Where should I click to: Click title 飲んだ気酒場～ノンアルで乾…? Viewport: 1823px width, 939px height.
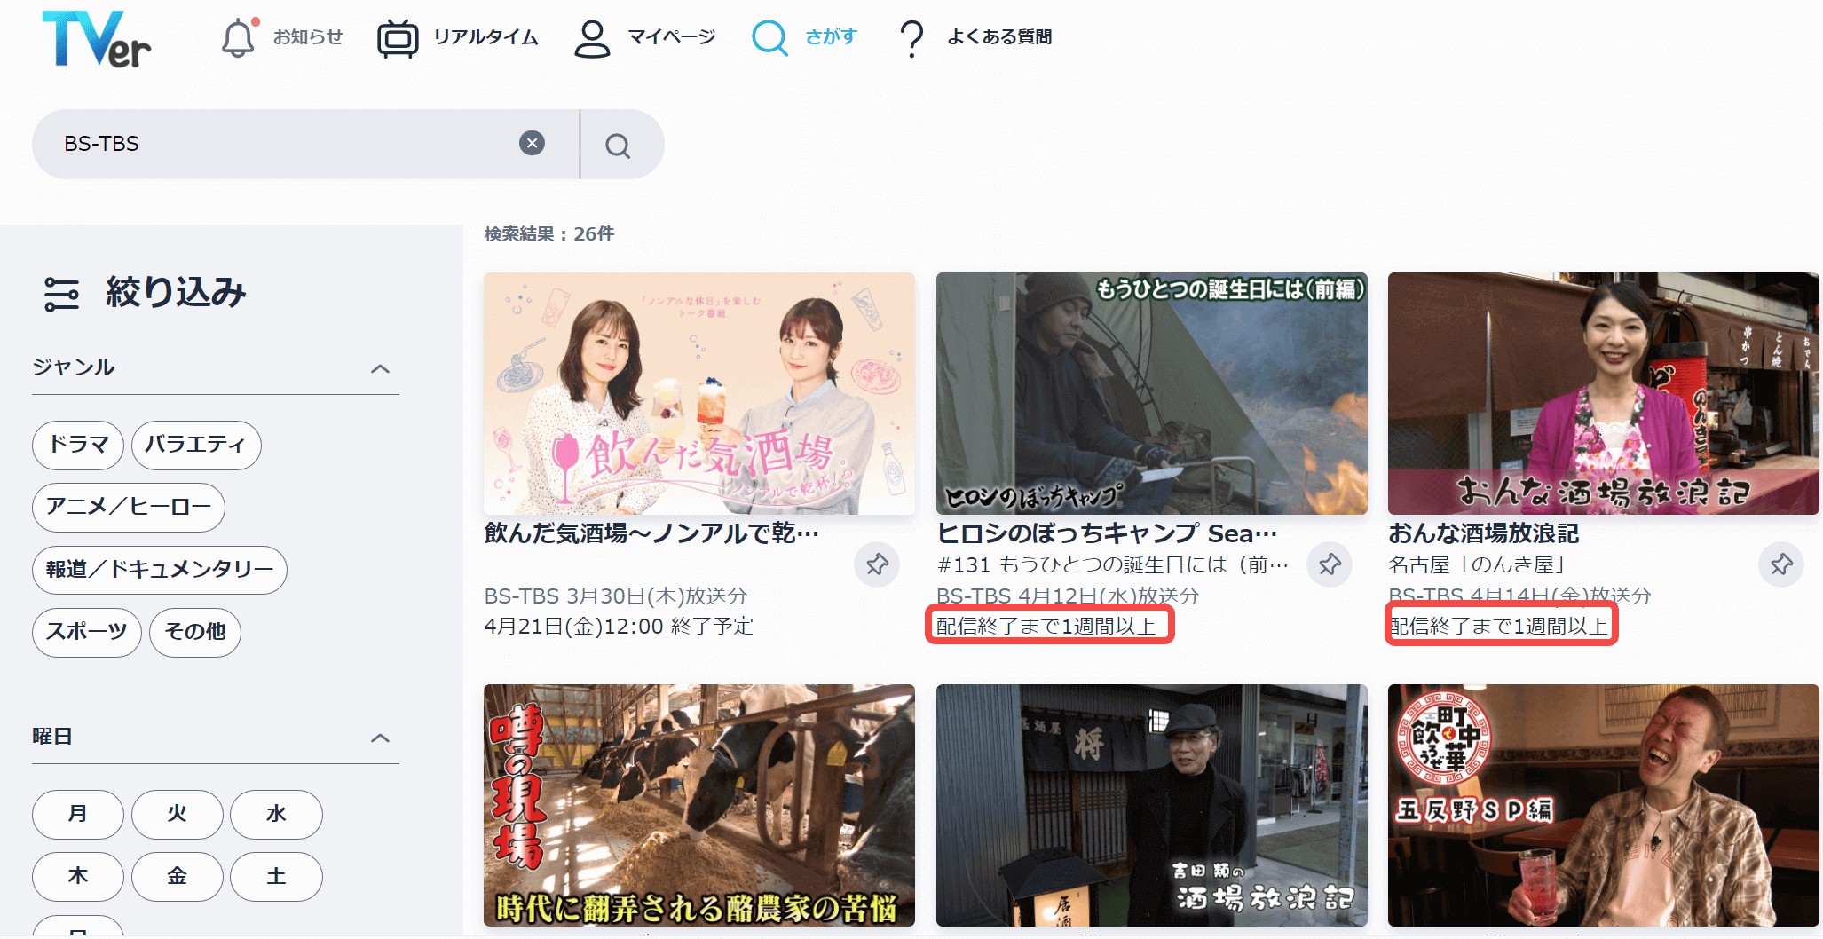click(651, 533)
